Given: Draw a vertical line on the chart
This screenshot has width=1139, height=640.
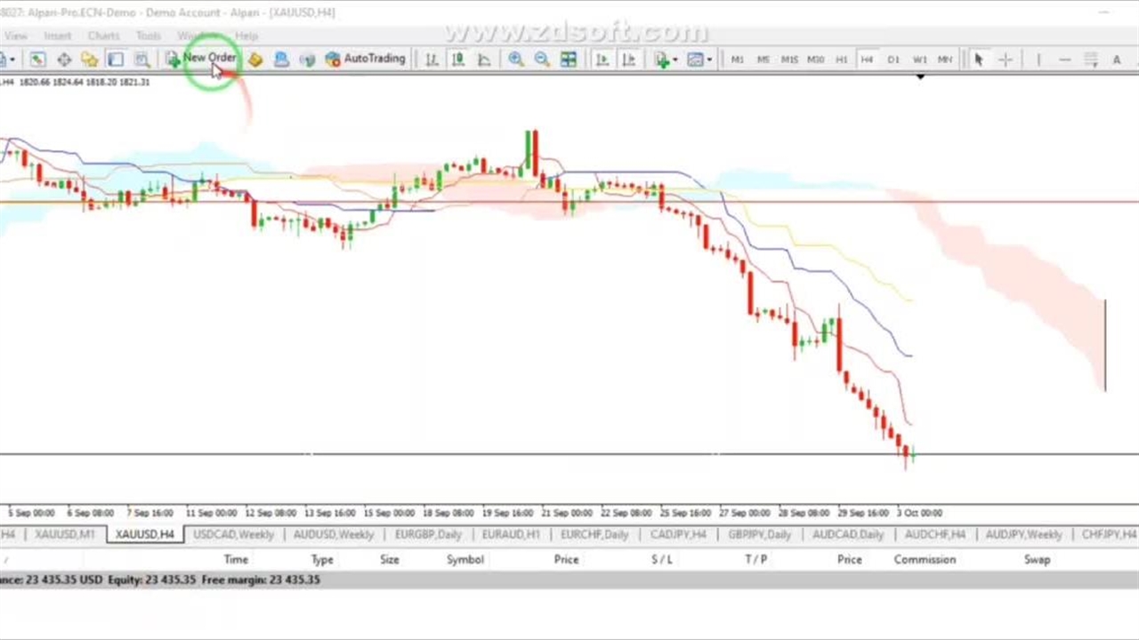Looking at the screenshot, I should pos(1038,60).
